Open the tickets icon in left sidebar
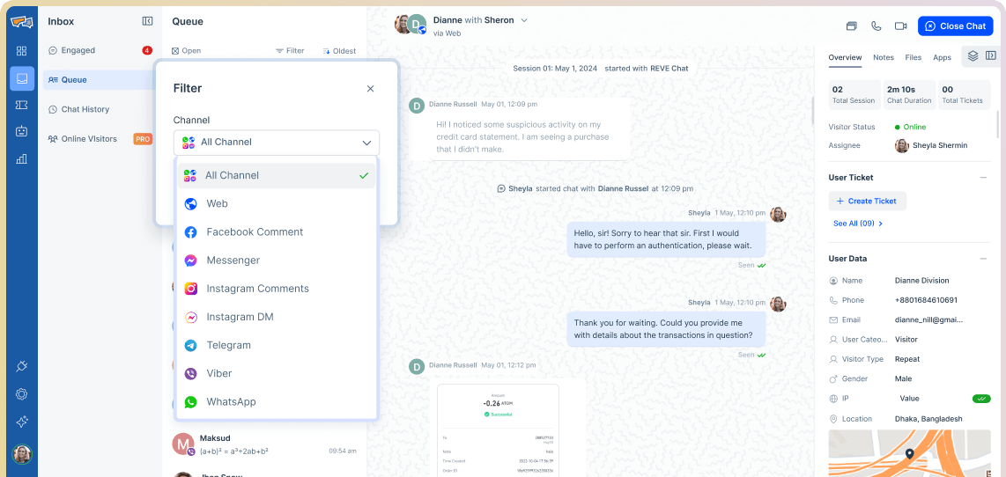Viewport: 1006px width, 477px height. (x=22, y=105)
